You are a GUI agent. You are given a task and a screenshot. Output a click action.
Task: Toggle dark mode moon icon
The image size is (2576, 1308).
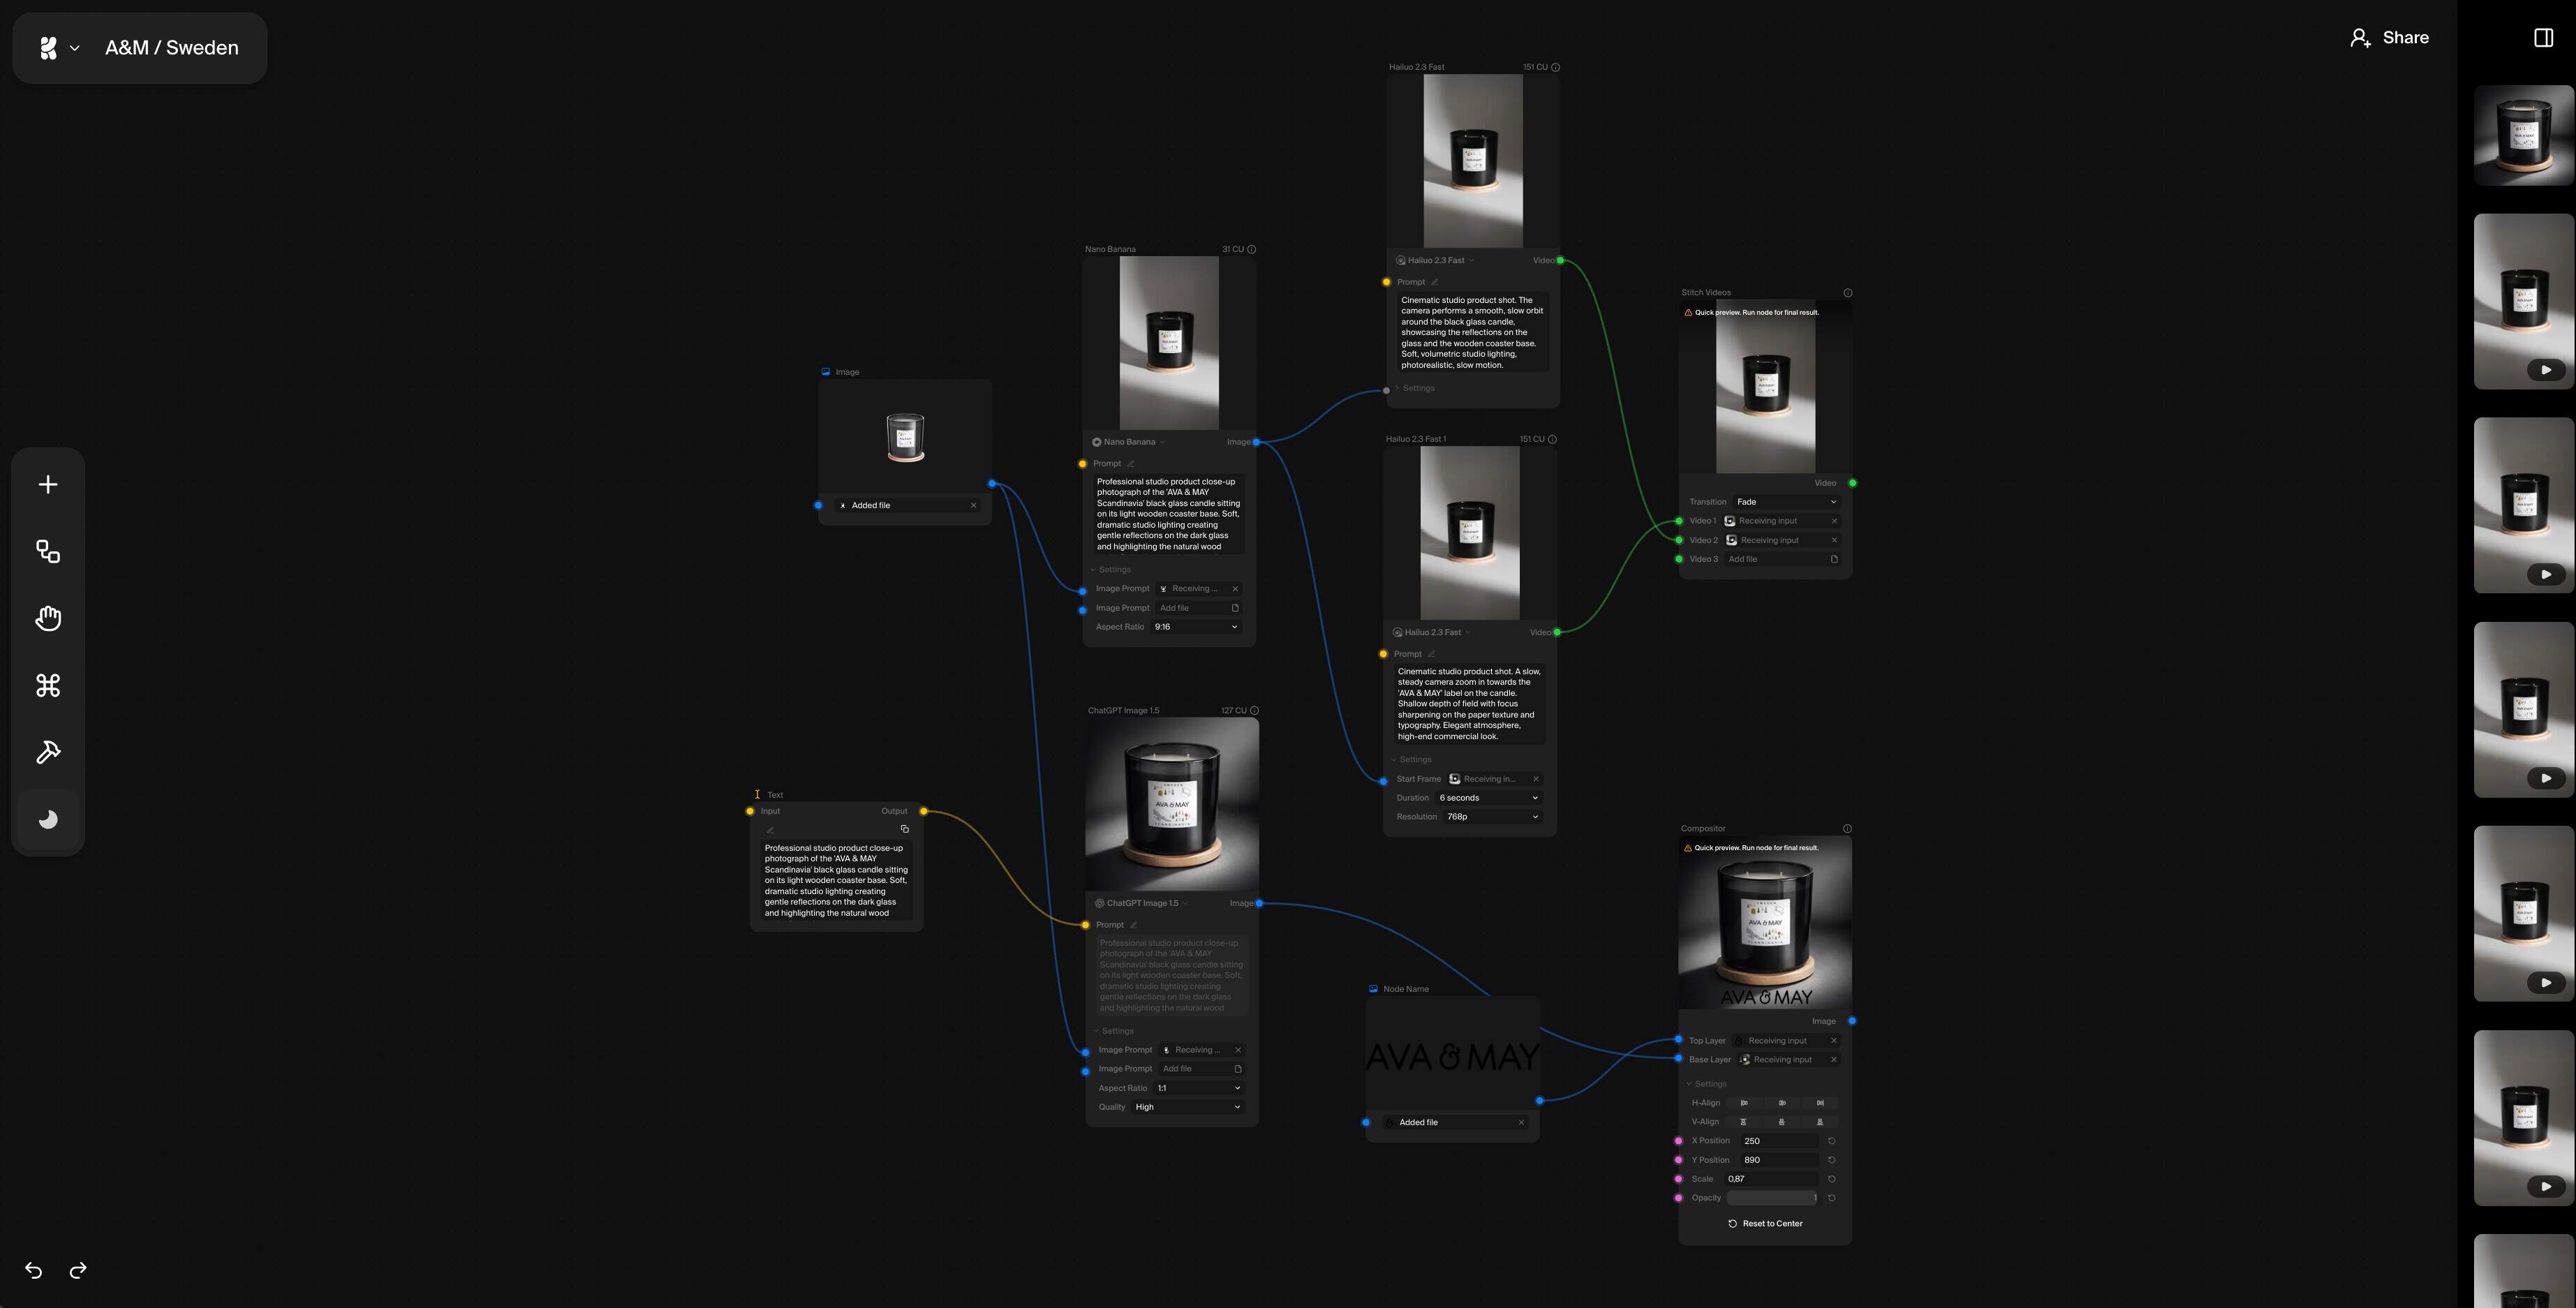[48, 820]
